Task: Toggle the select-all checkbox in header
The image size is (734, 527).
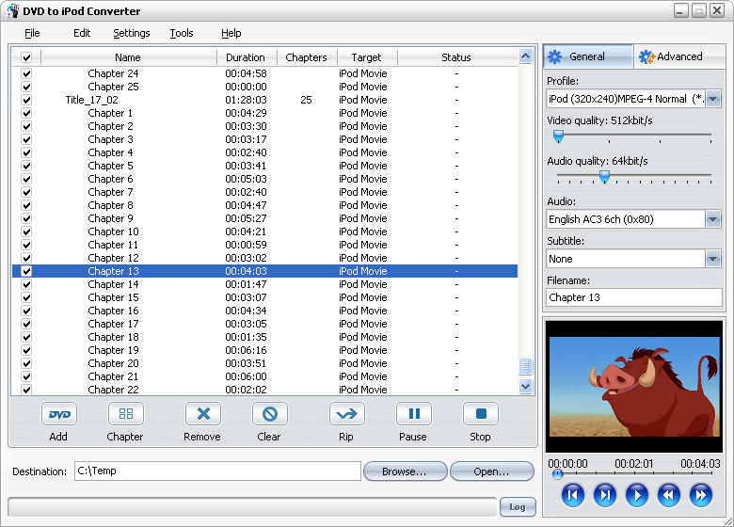Action: (x=26, y=58)
